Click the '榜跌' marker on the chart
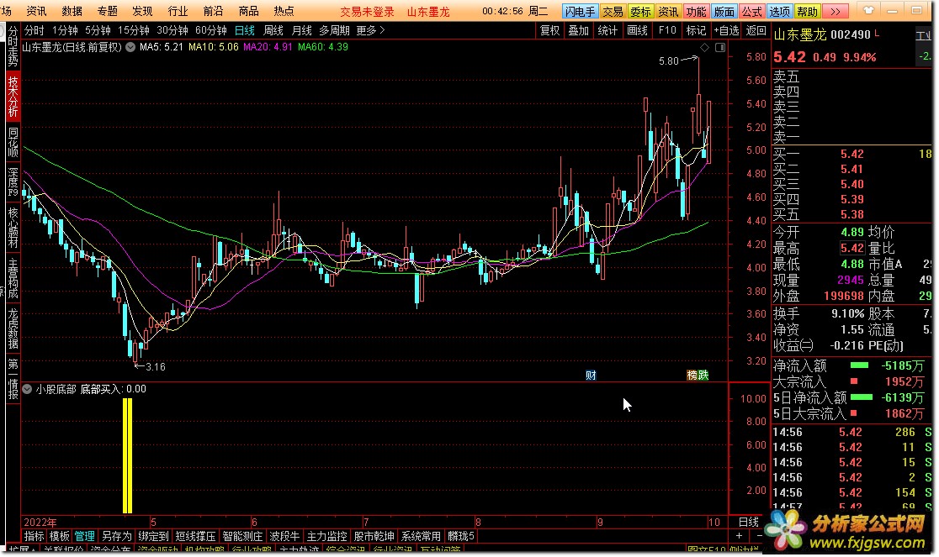This screenshot has height=557, width=939. coord(697,376)
